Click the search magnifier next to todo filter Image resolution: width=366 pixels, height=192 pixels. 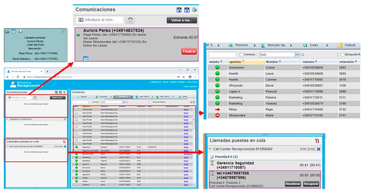click(x=303, y=55)
